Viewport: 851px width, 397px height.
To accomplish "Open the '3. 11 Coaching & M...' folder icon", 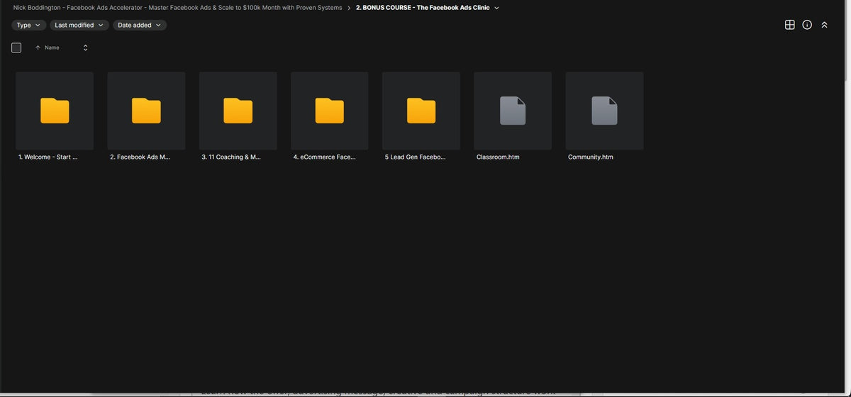I will point(238,111).
